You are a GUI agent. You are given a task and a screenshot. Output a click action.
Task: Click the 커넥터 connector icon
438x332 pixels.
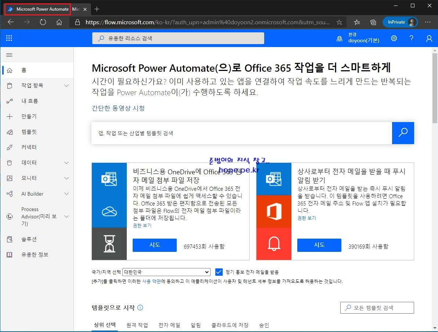pos(10,147)
